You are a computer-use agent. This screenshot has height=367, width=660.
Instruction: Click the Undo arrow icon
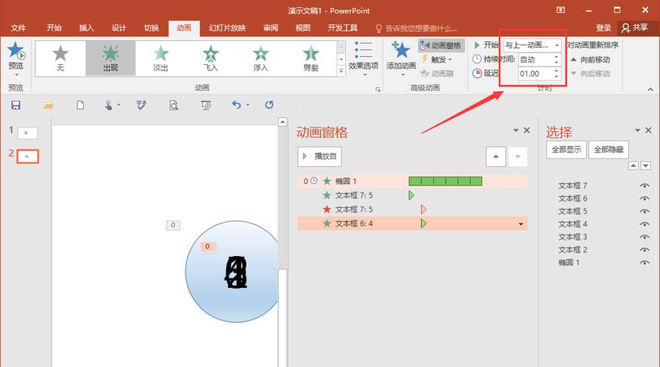click(236, 105)
